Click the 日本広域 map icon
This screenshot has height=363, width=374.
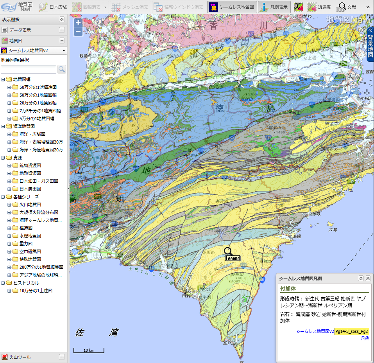43,7
